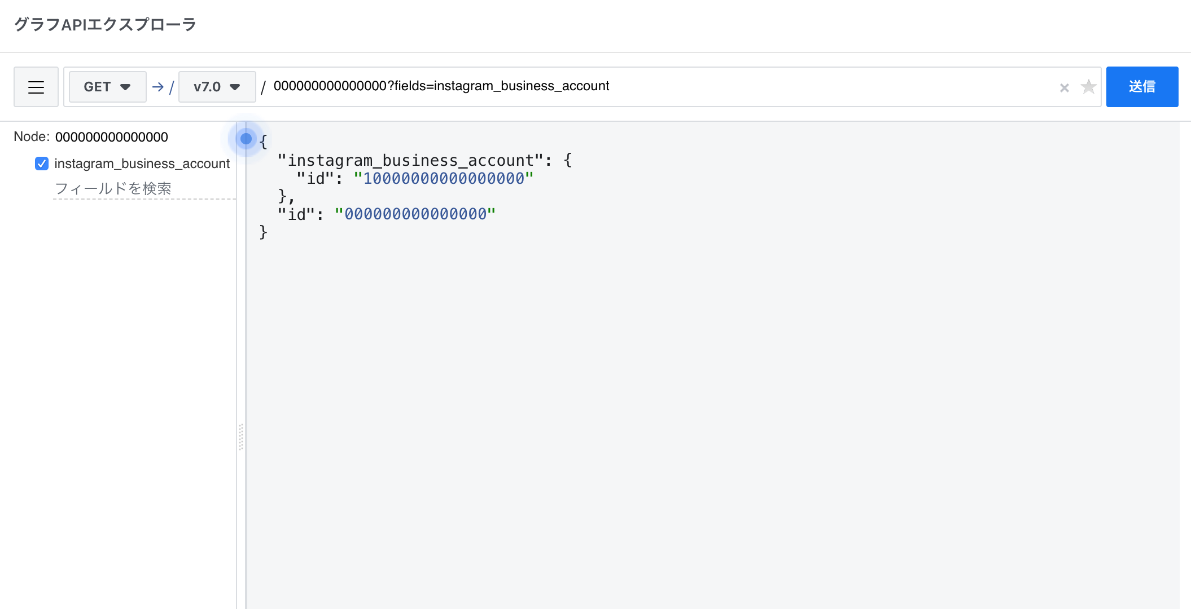
Task: Click the "instagram_business_account" JSON key
Action: tap(410, 161)
